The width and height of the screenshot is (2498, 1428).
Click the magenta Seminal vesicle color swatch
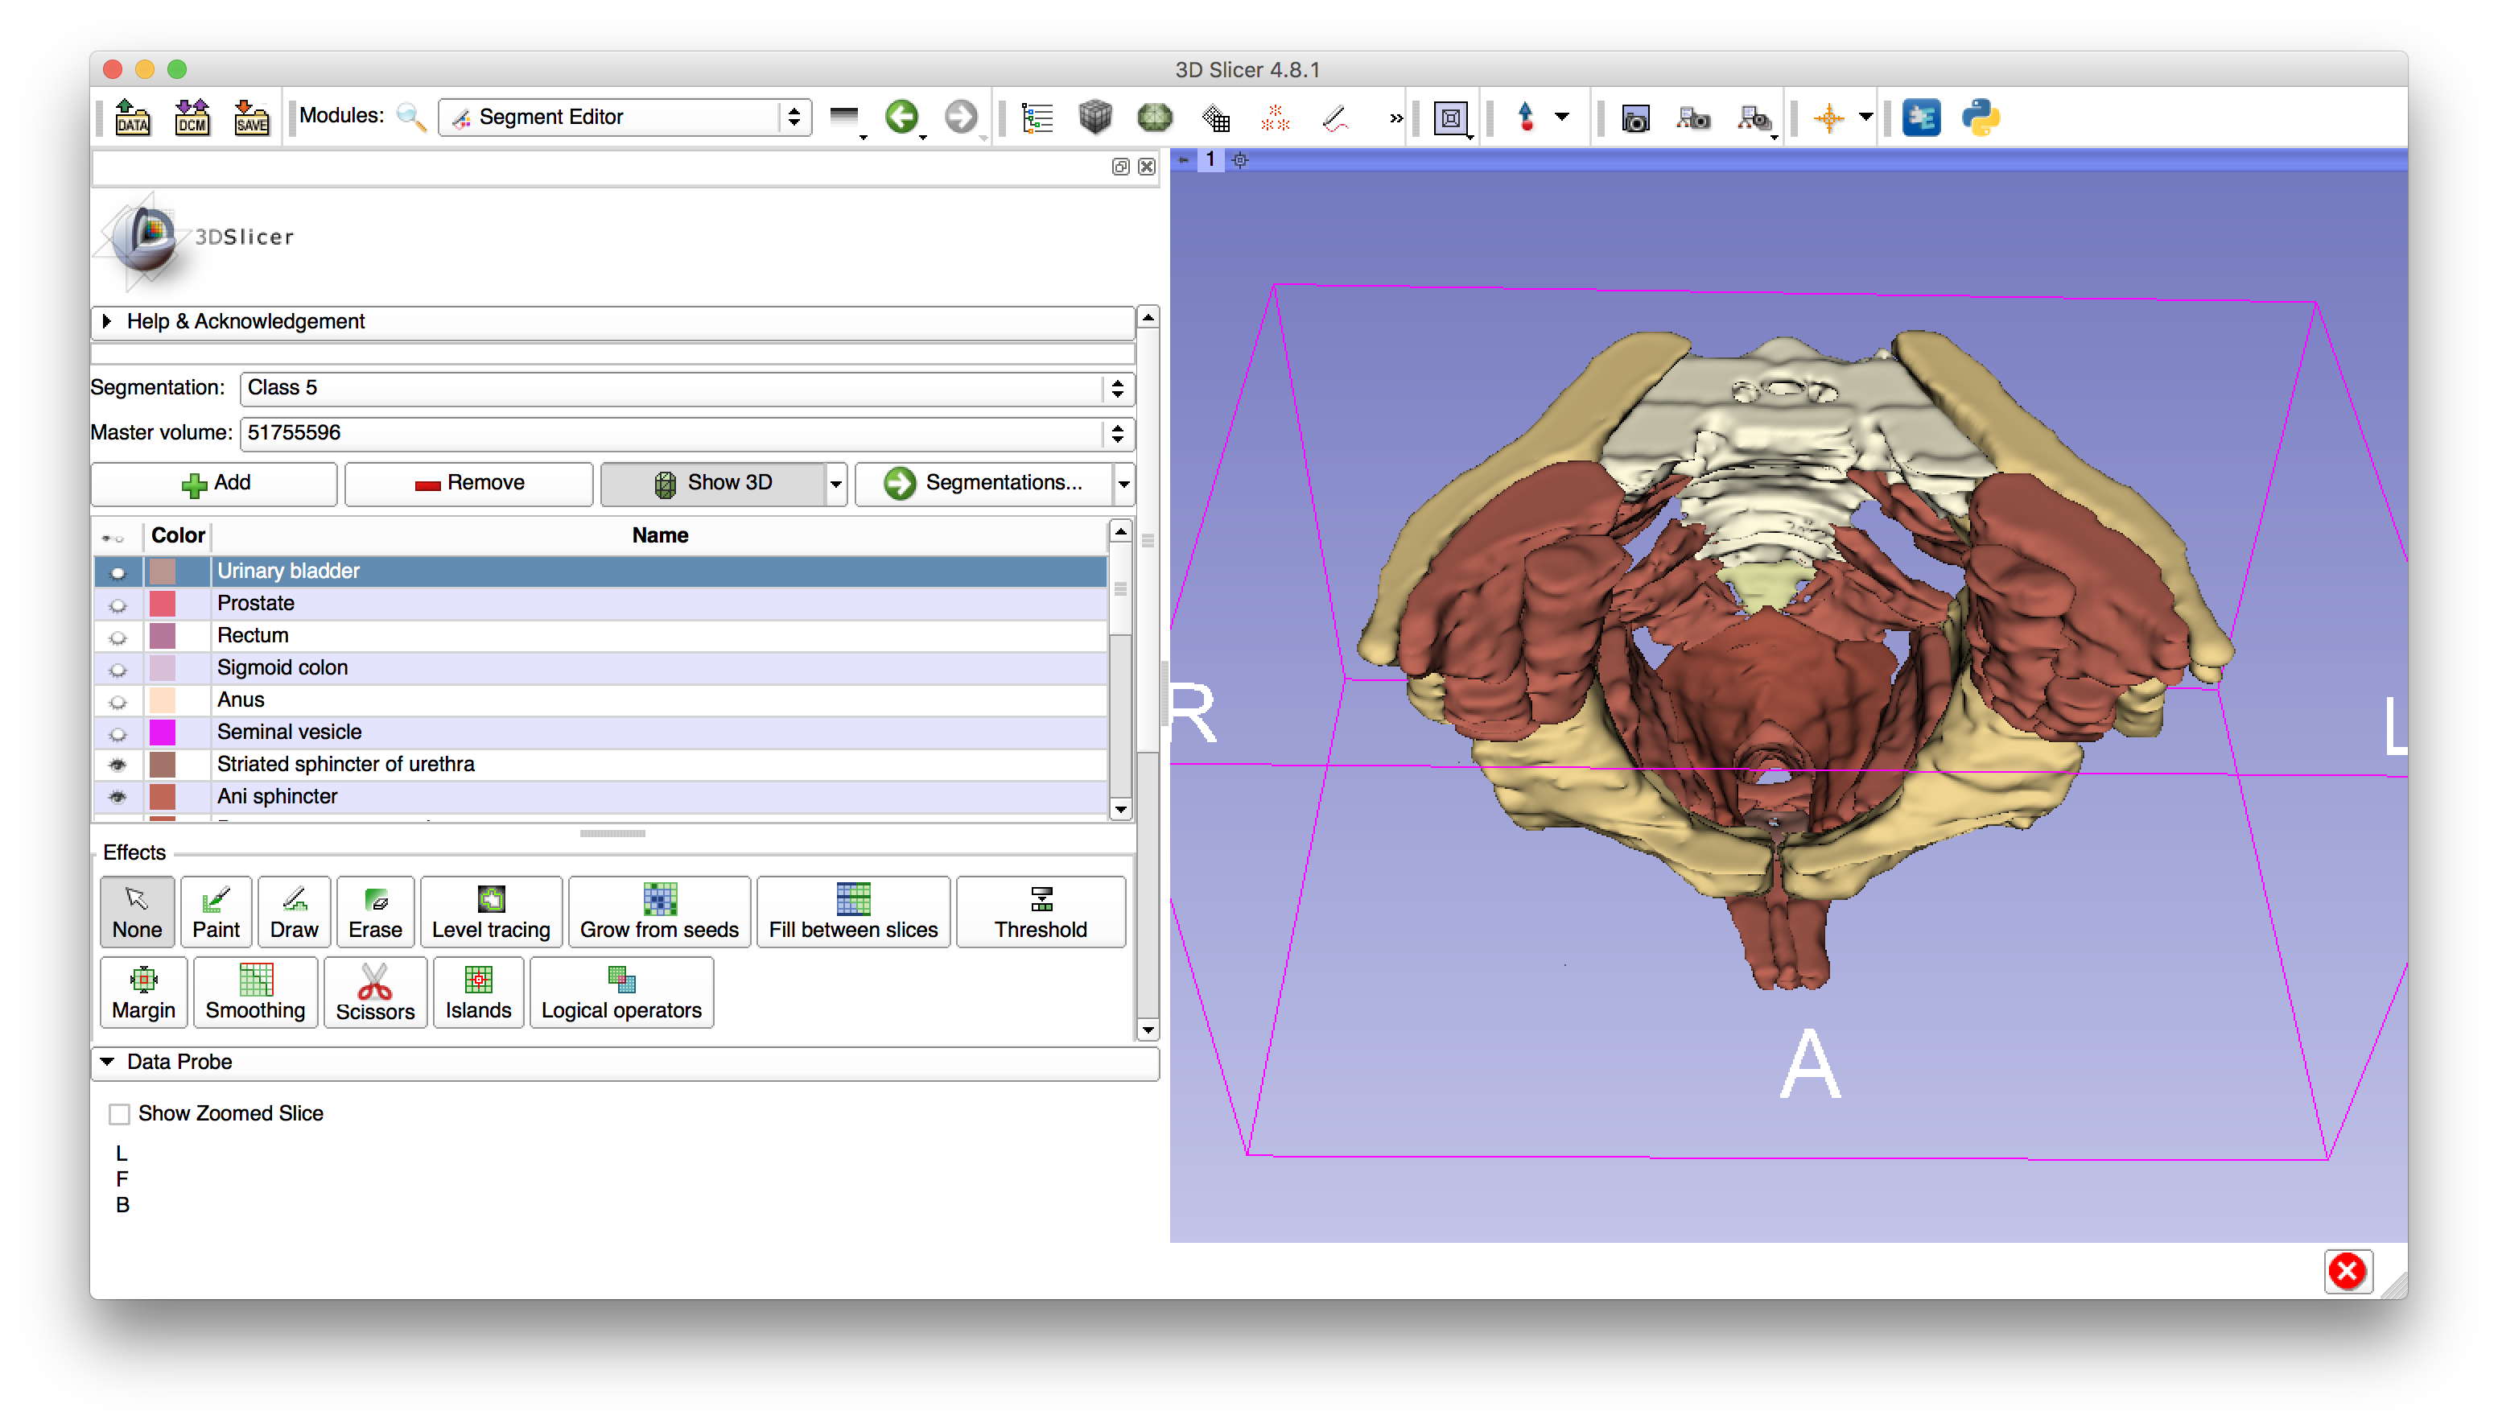click(163, 733)
